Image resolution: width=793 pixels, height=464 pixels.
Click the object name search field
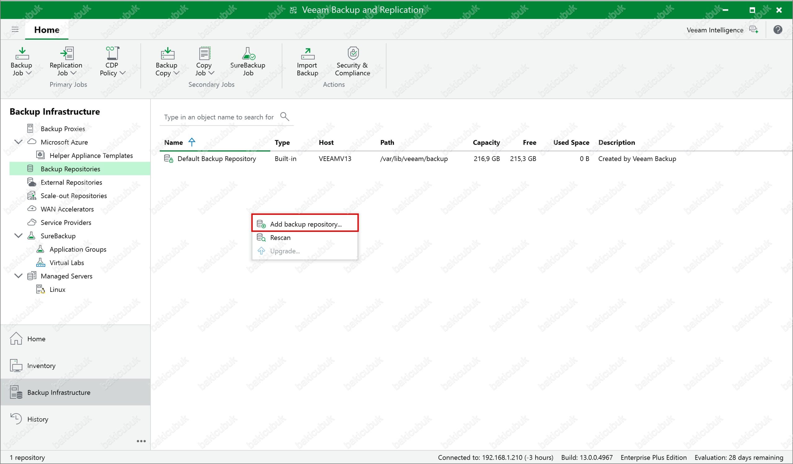point(218,117)
